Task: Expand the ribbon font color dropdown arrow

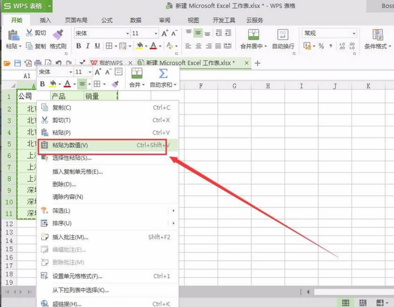Action: [160, 46]
